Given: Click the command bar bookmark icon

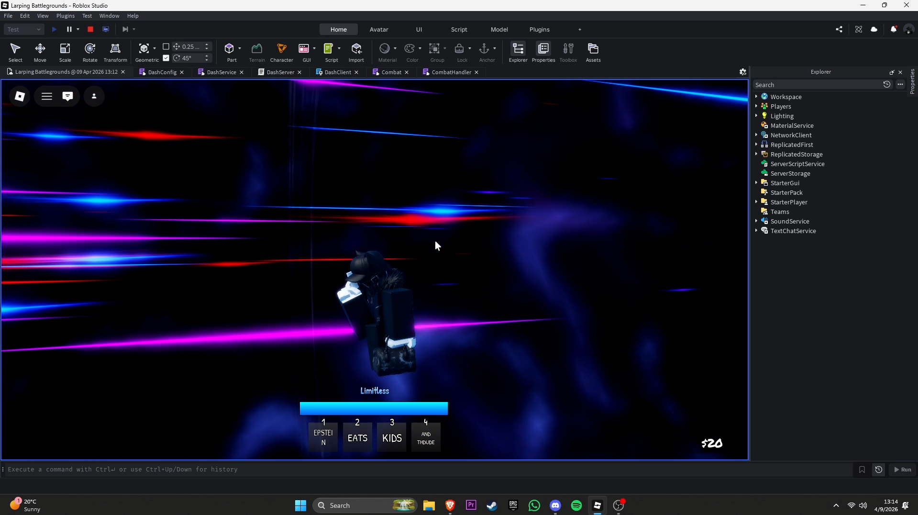Looking at the screenshot, I should 862,470.
